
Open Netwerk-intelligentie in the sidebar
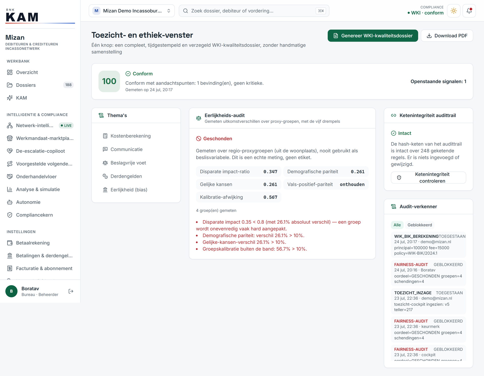tap(40, 126)
